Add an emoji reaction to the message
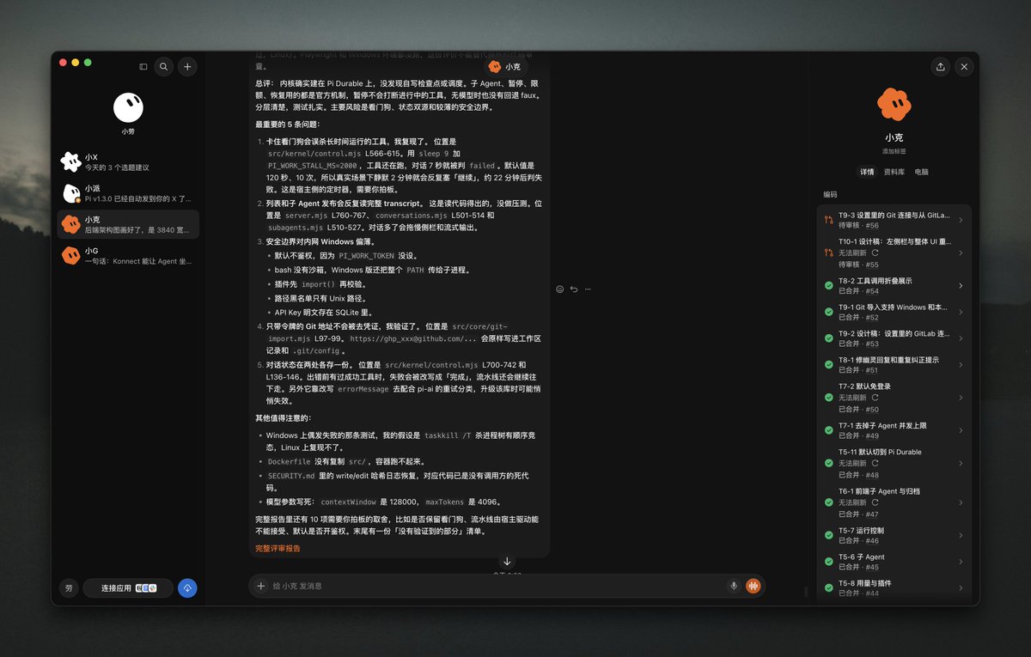Screen dimensions: 1031x657 [559, 289]
